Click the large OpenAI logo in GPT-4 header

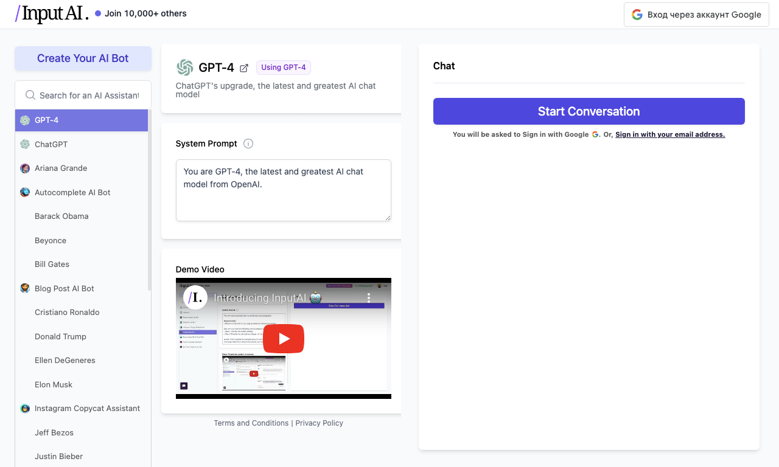pyautogui.click(x=184, y=67)
